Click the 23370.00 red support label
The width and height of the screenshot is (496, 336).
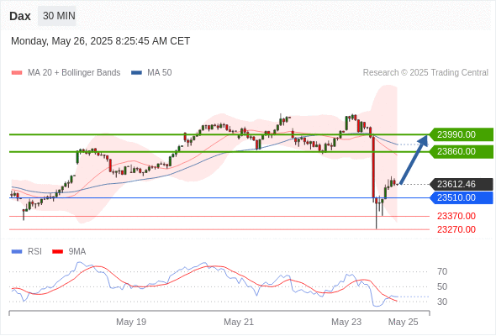click(x=456, y=216)
